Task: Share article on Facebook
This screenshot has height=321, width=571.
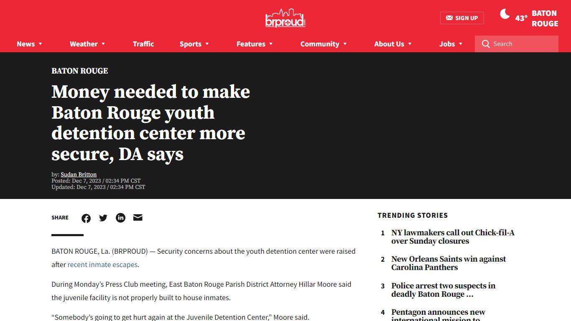Action: pyautogui.click(x=86, y=218)
